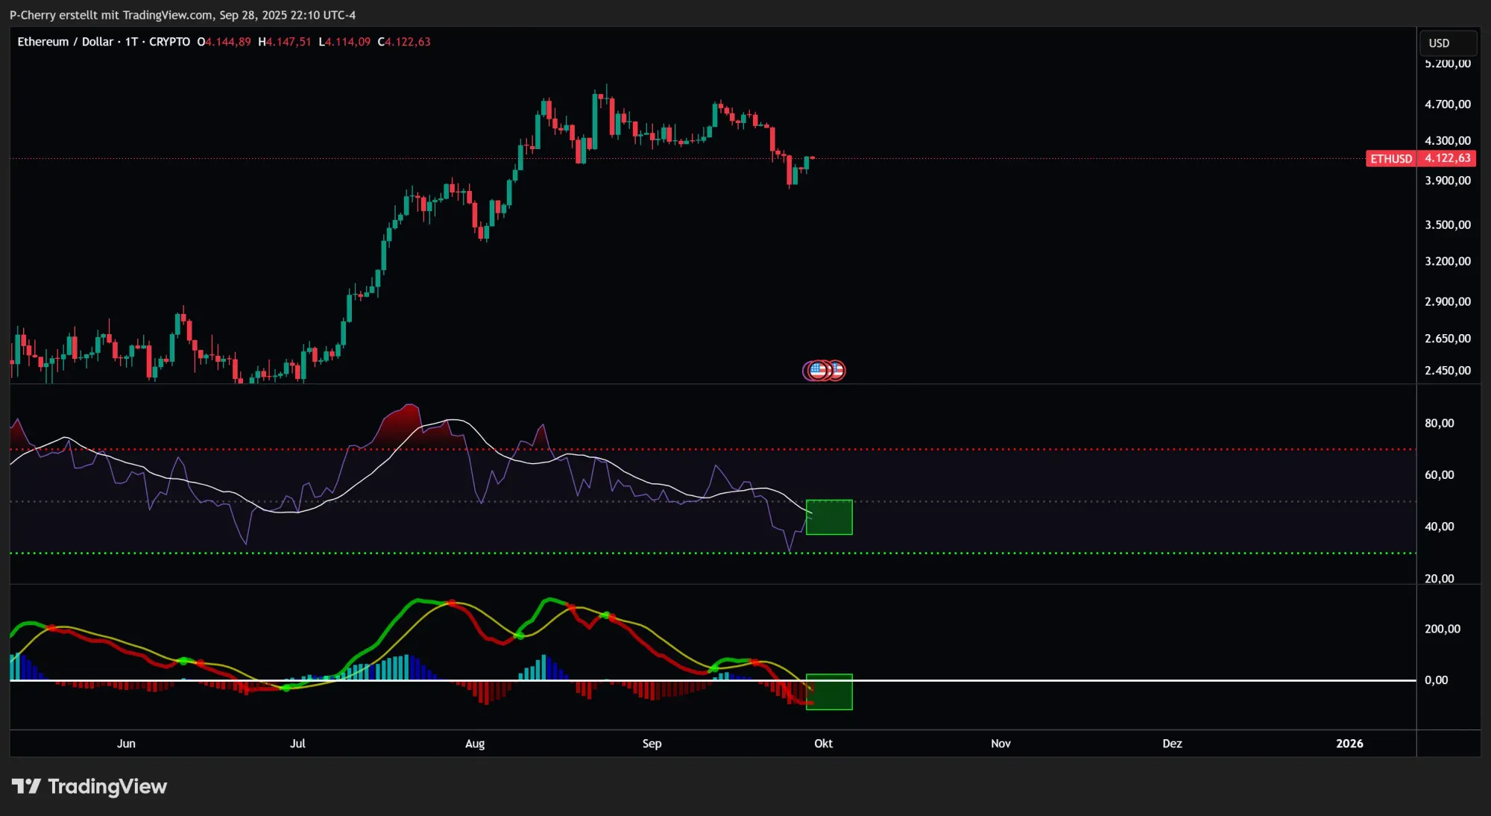1491x816 pixels.
Task: Click the RSI scale value 80,00
Action: coord(1440,423)
